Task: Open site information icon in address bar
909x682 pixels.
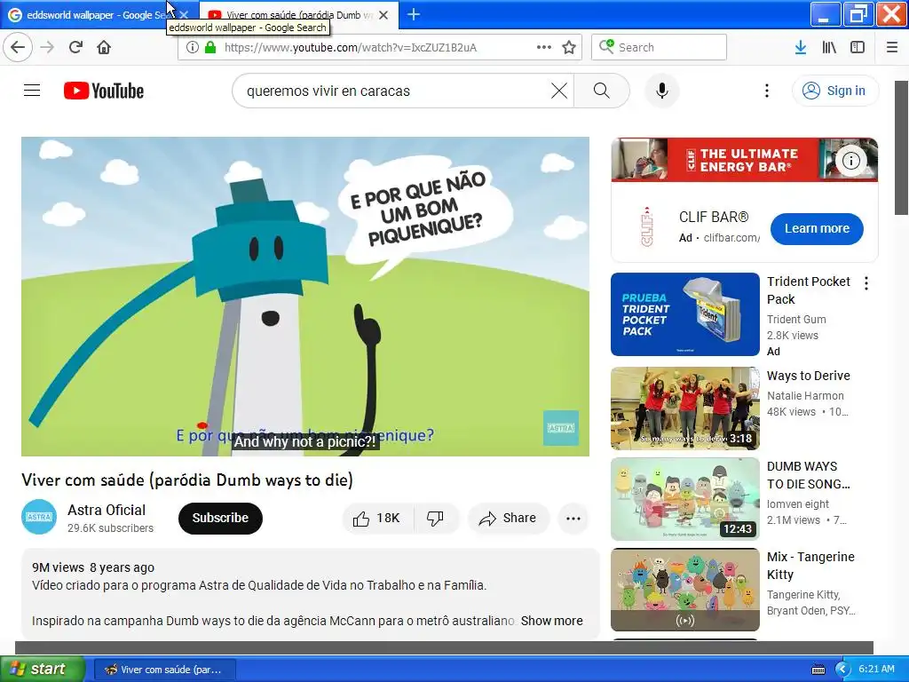Action: 193,48
